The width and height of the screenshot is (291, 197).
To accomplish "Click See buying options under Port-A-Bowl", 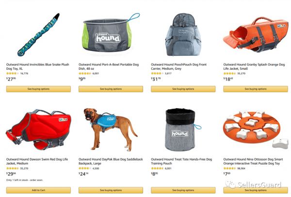I will (x=111, y=89).
